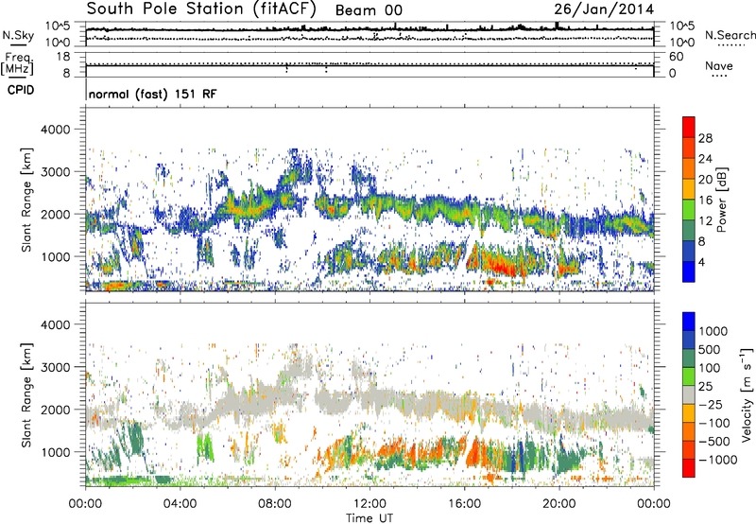Click the 'normal (fast) 151 RF' text
756x524 pixels.
[153, 94]
